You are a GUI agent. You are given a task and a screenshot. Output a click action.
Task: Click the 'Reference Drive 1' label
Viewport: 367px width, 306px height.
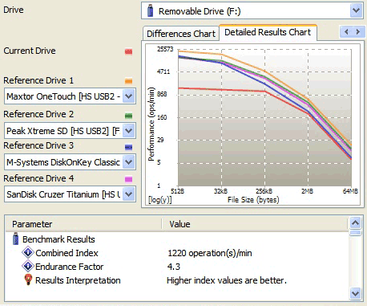(x=38, y=80)
